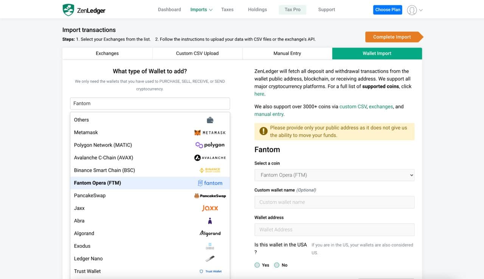Choose Metamask in the wallet list
Image resolution: width=484 pixels, height=279 pixels.
(x=150, y=133)
